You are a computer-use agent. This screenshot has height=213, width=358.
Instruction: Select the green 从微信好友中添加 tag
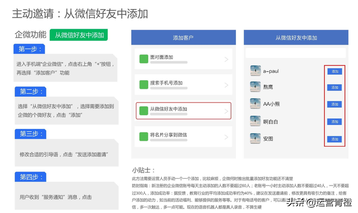click(x=79, y=35)
